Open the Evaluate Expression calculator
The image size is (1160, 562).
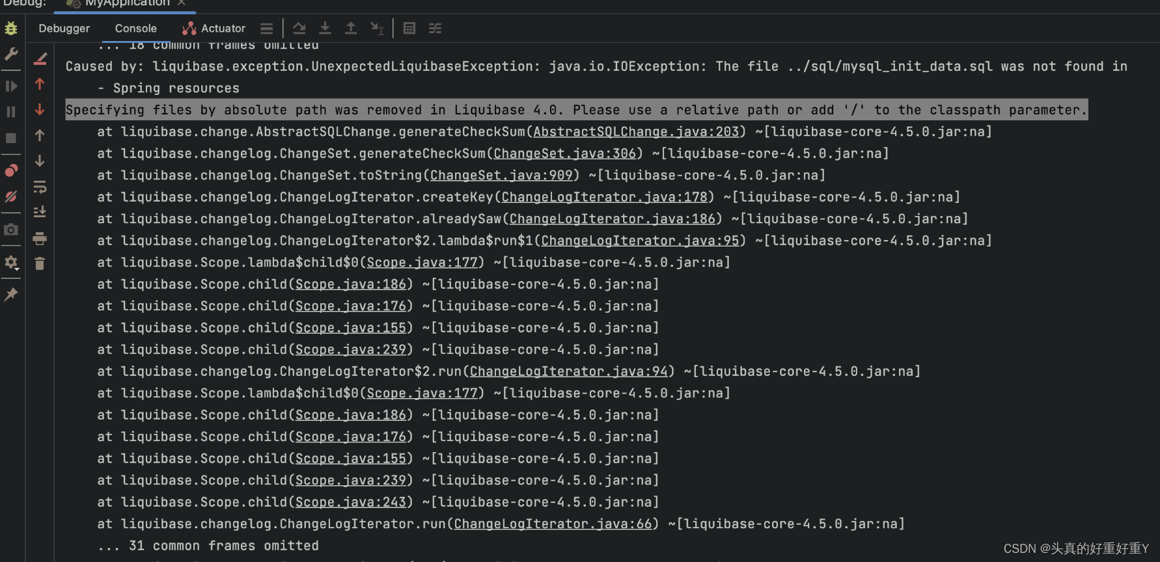click(x=409, y=28)
